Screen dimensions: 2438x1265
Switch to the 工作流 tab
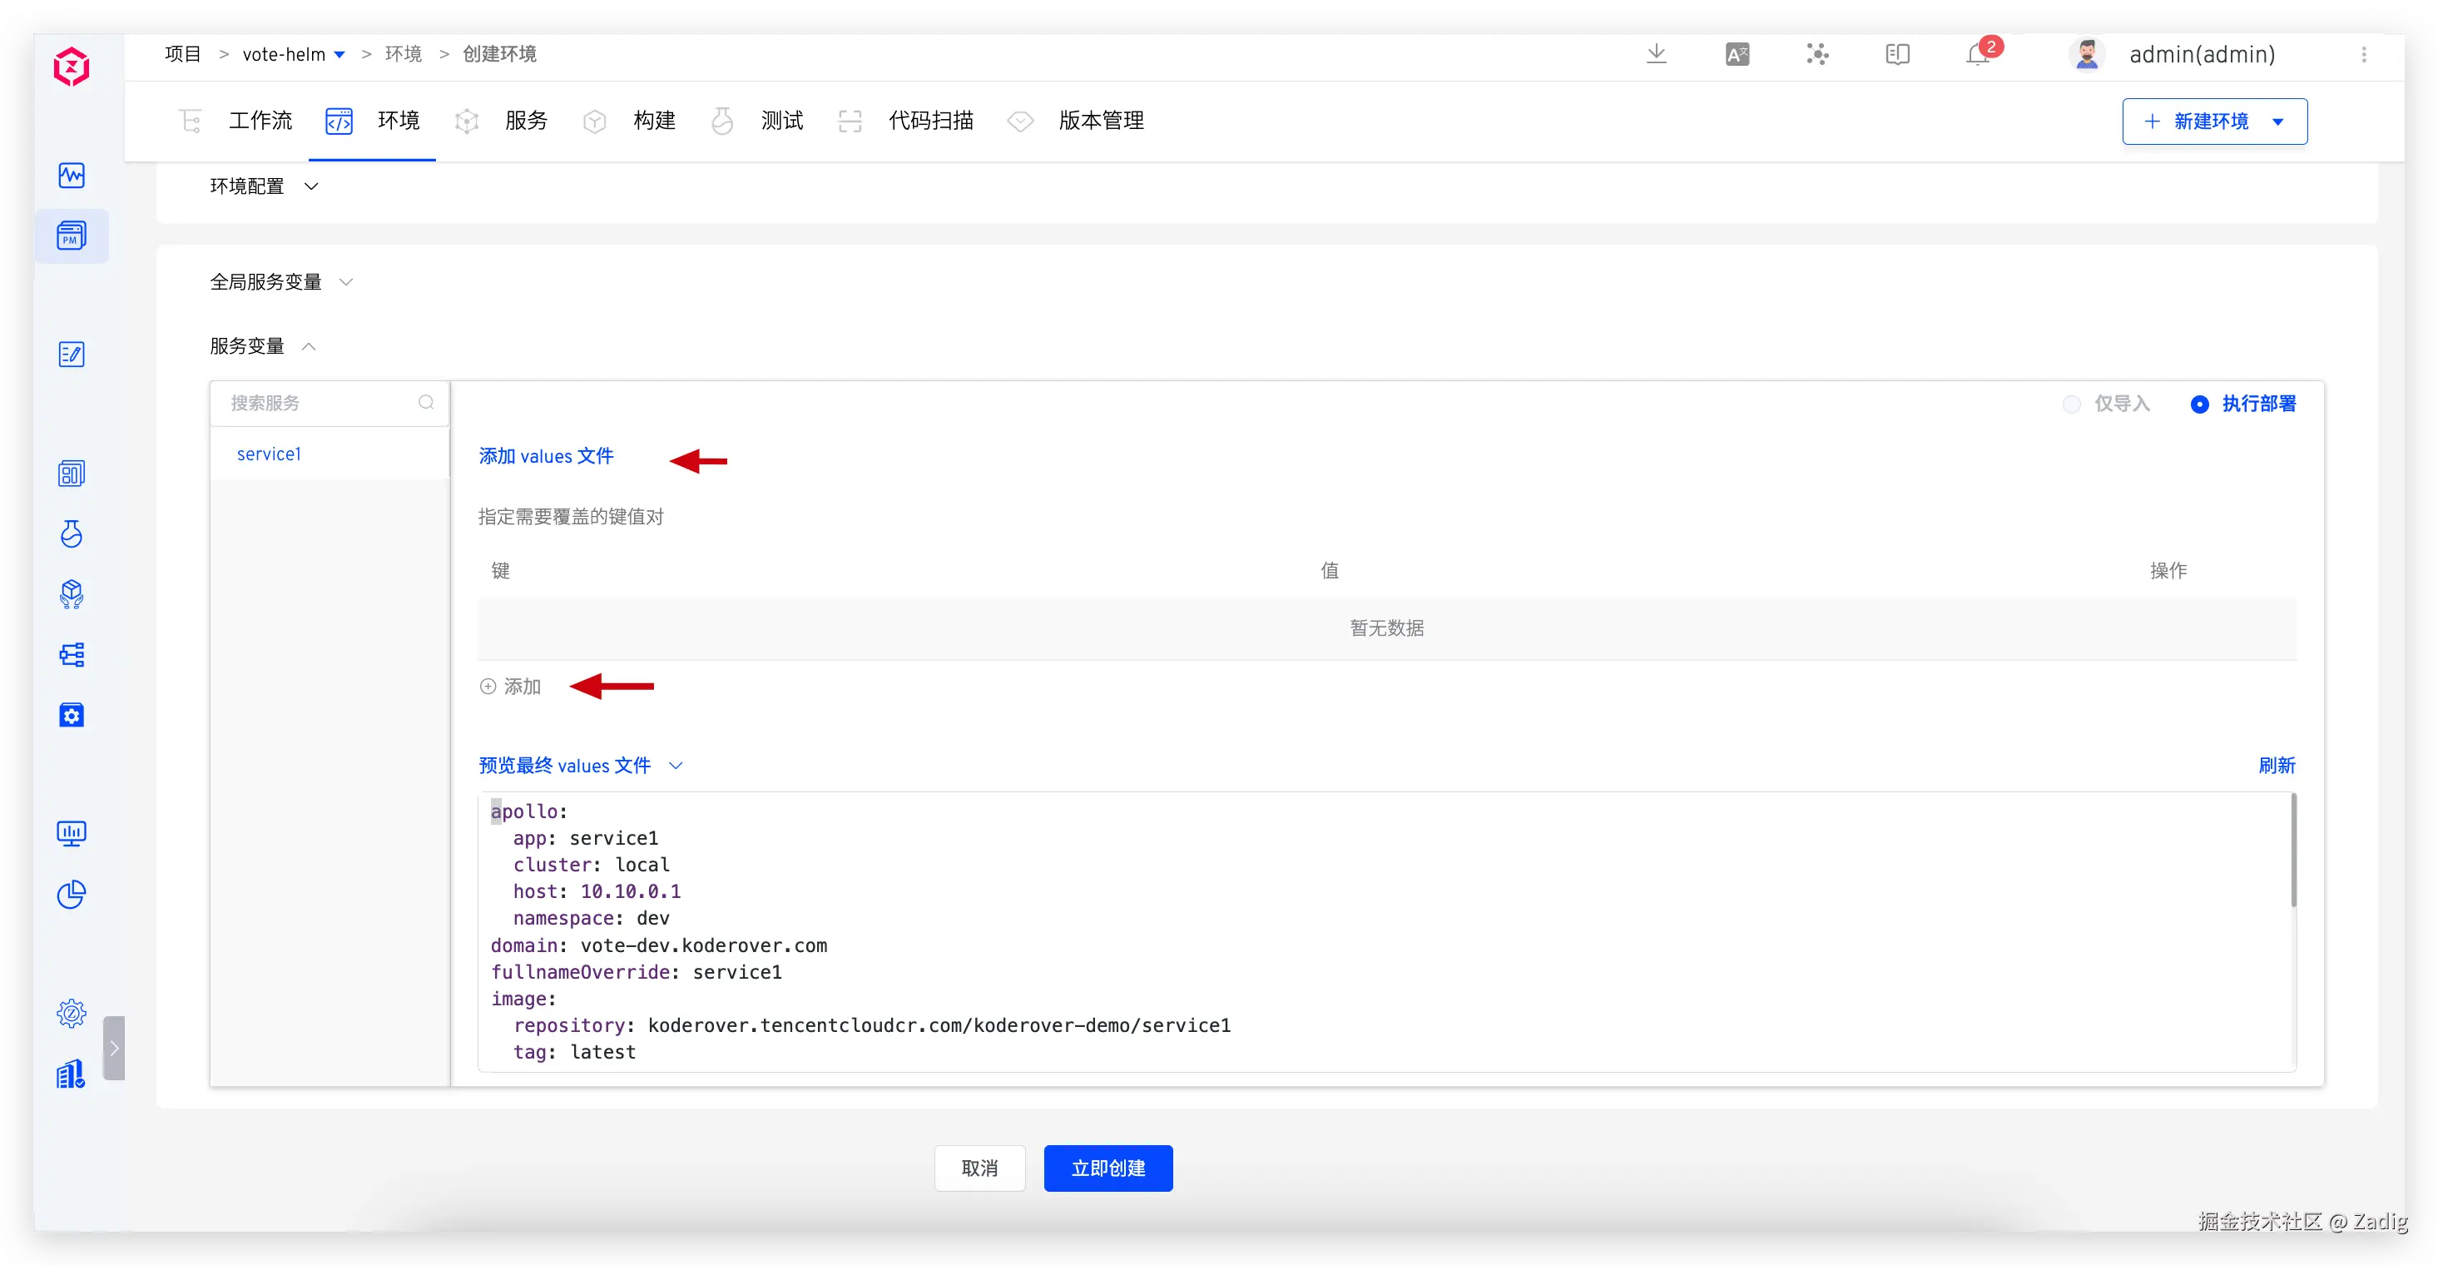click(260, 120)
